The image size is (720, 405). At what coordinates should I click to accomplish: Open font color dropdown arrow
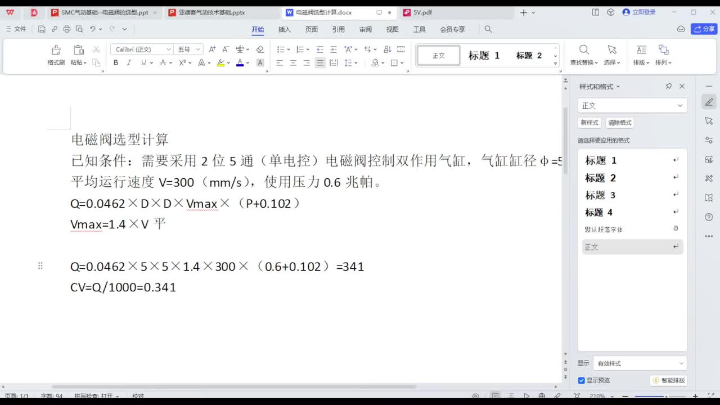coord(247,63)
